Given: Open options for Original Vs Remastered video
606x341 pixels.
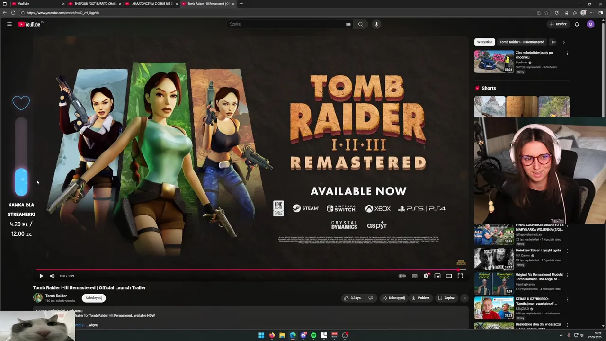Looking at the screenshot, I should pyautogui.click(x=567, y=275).
